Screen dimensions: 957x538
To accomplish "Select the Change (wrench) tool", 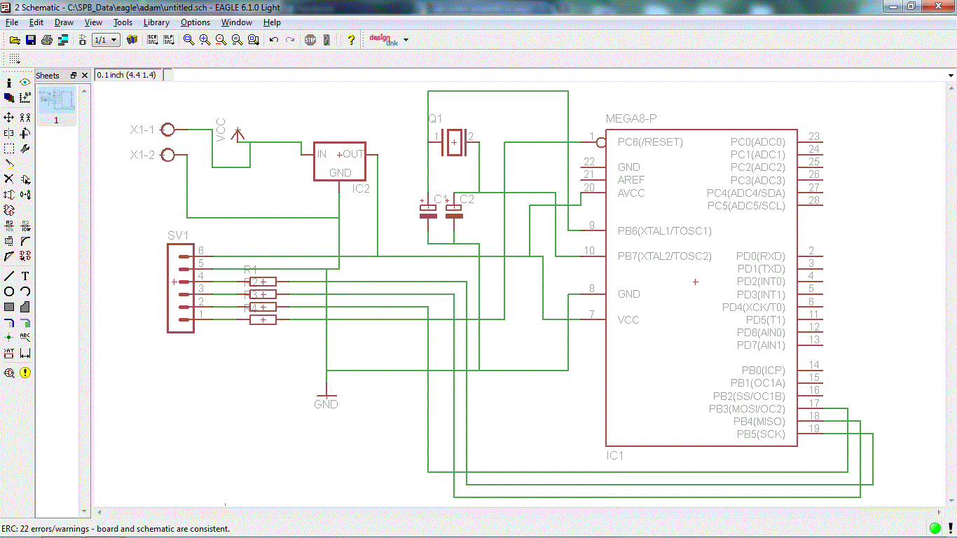I will tap(25, 149).
